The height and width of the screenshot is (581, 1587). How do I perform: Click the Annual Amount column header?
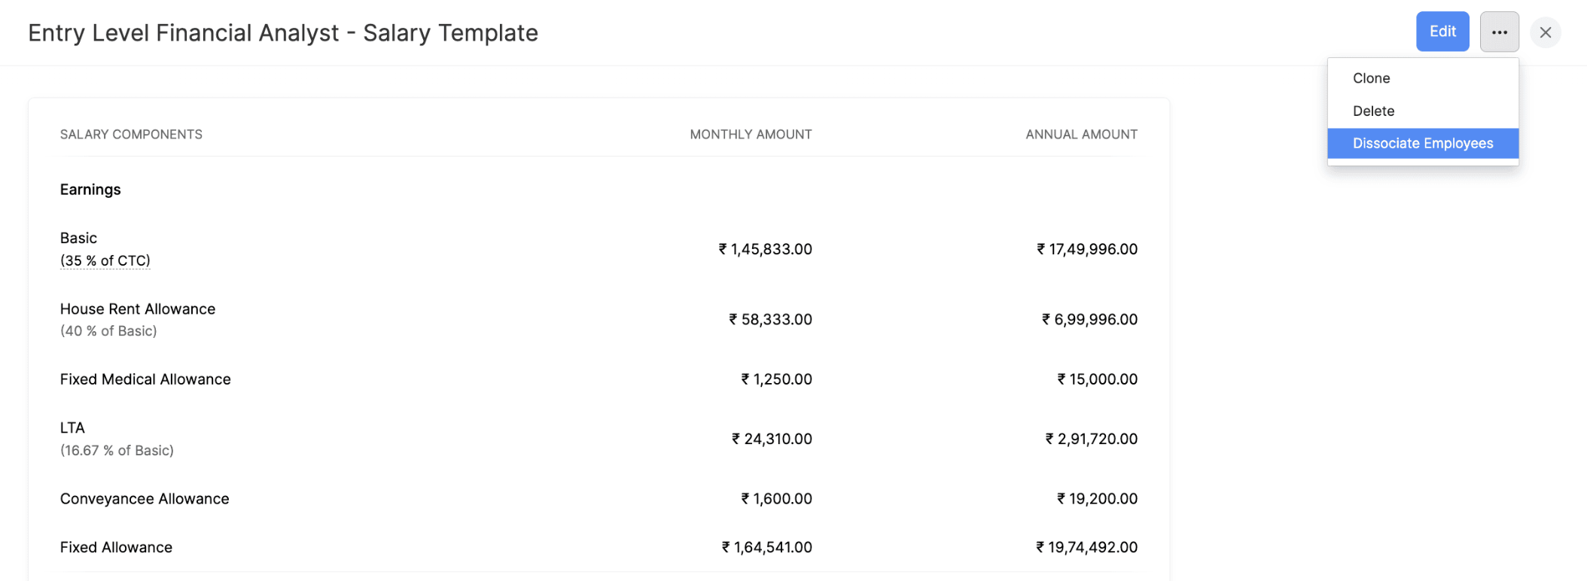[1081, 134]
